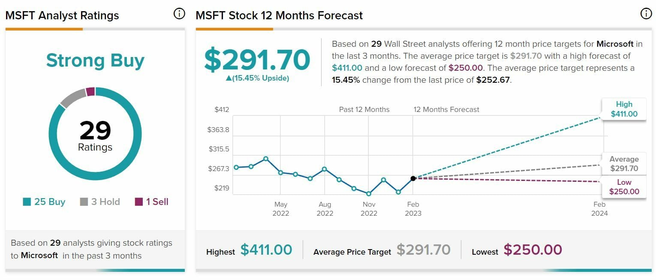Image resolution: width=656 pixels, height=280 pixels.
Task: Click the teal Buy legend square
Action: [27, 202]
